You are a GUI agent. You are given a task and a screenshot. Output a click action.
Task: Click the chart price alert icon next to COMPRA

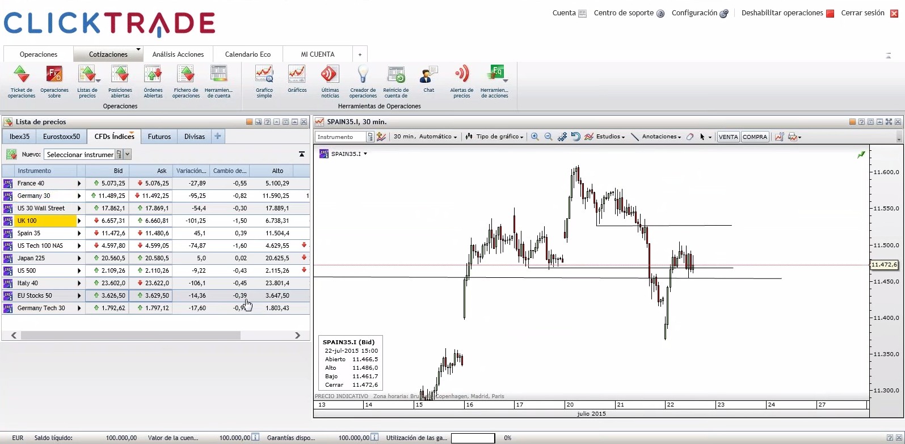[779, 137]
